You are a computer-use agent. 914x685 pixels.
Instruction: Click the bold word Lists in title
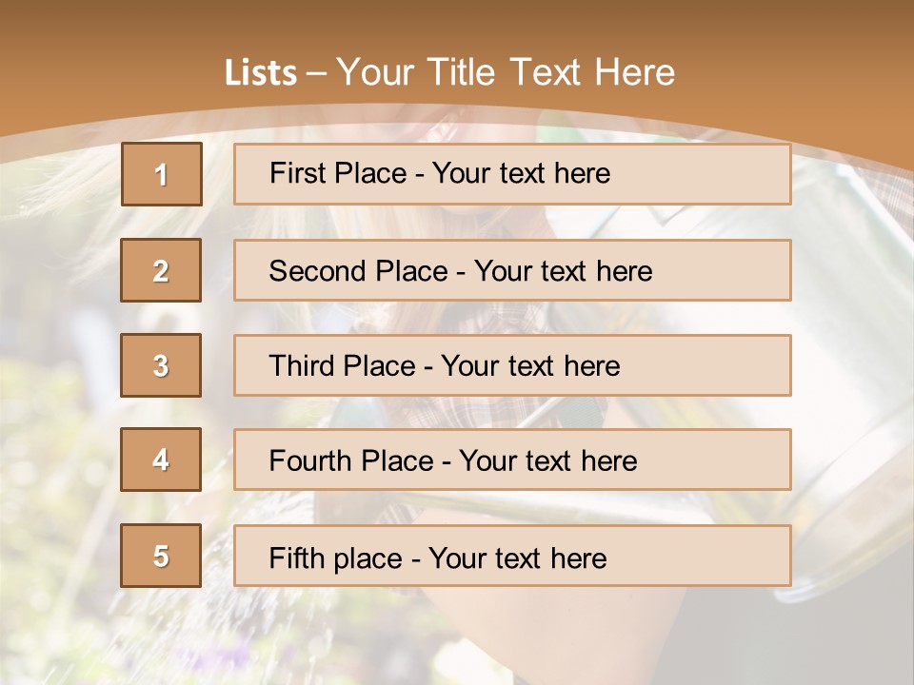pos(261,72)
